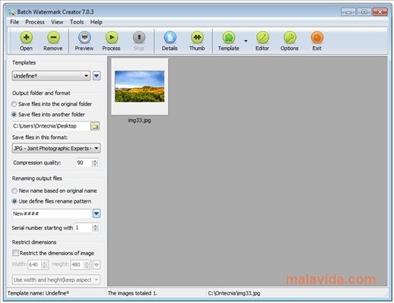Minimize the Batch Watermark Creator window

[348, 12]
